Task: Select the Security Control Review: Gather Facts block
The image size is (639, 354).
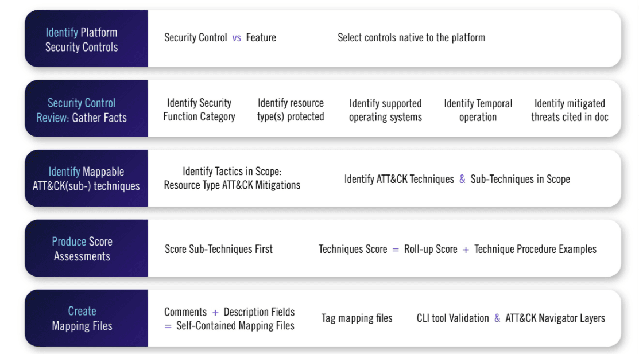Action: pos(86,109)
